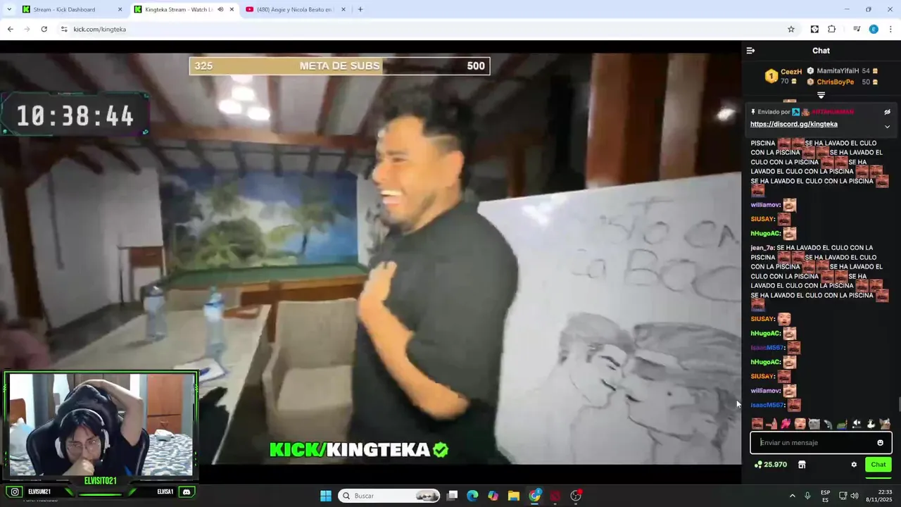Click the kick.com/kingteka address bar

422,29
